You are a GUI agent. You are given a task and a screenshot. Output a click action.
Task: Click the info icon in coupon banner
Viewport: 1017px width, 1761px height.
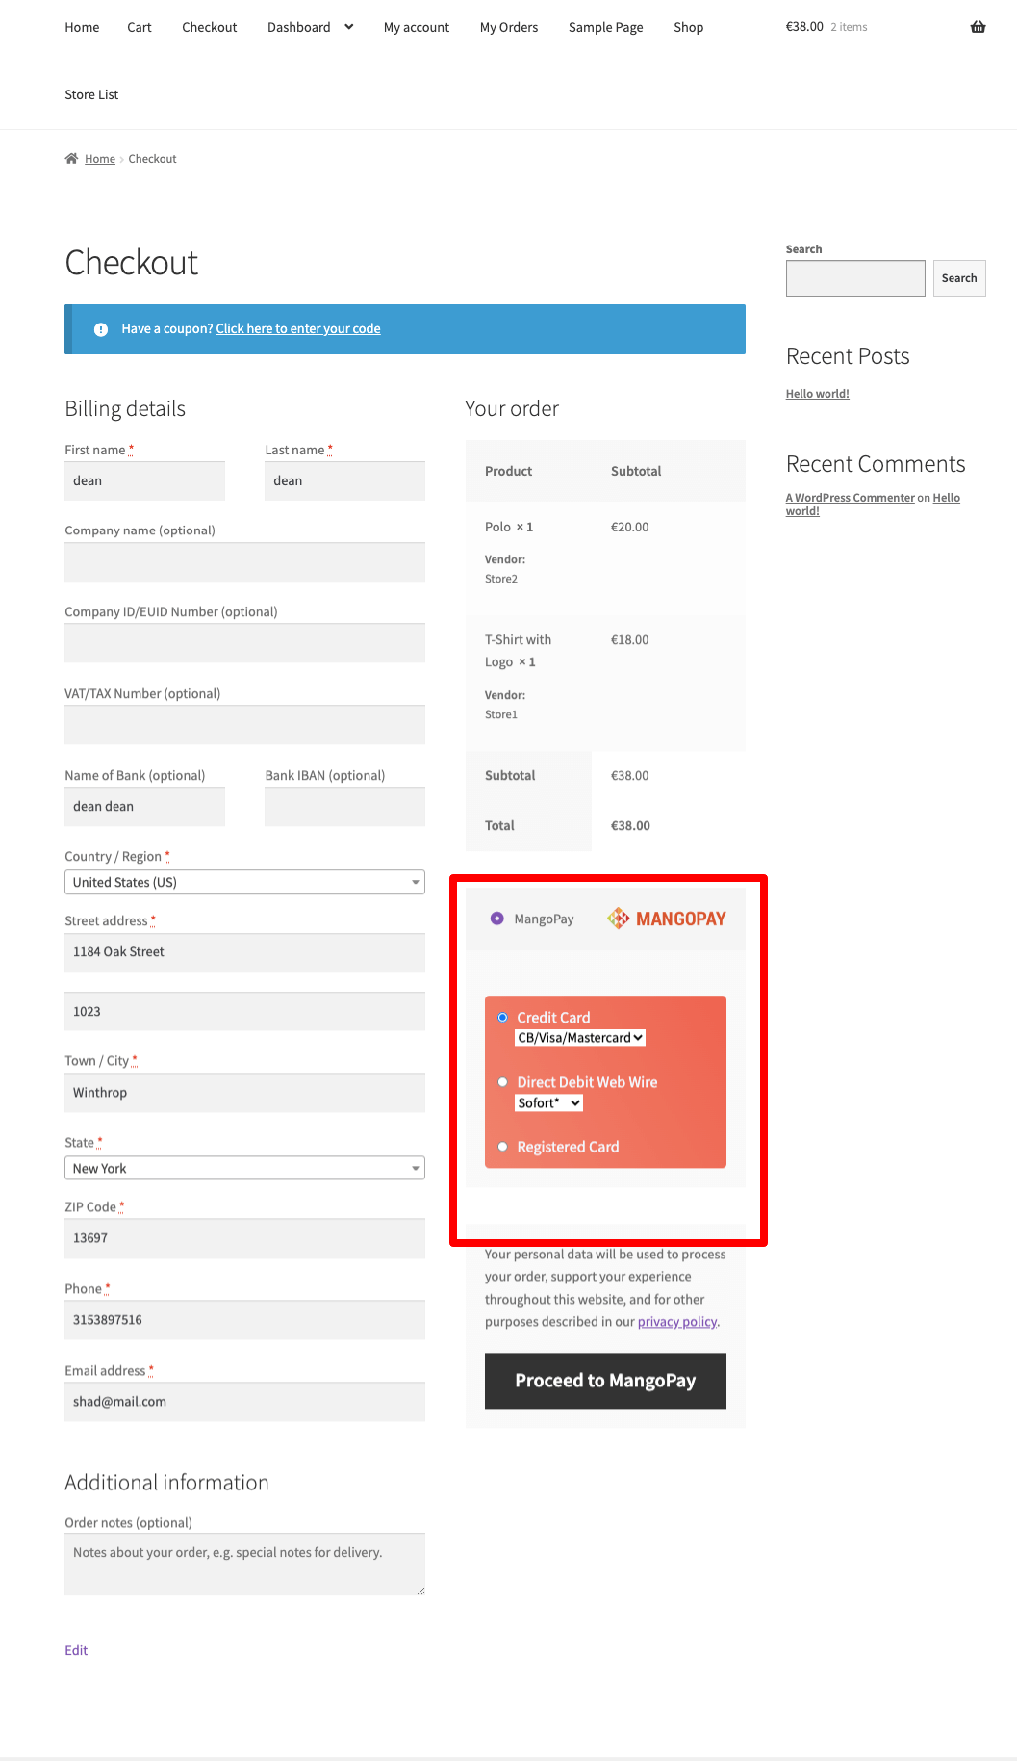point(101,329)
